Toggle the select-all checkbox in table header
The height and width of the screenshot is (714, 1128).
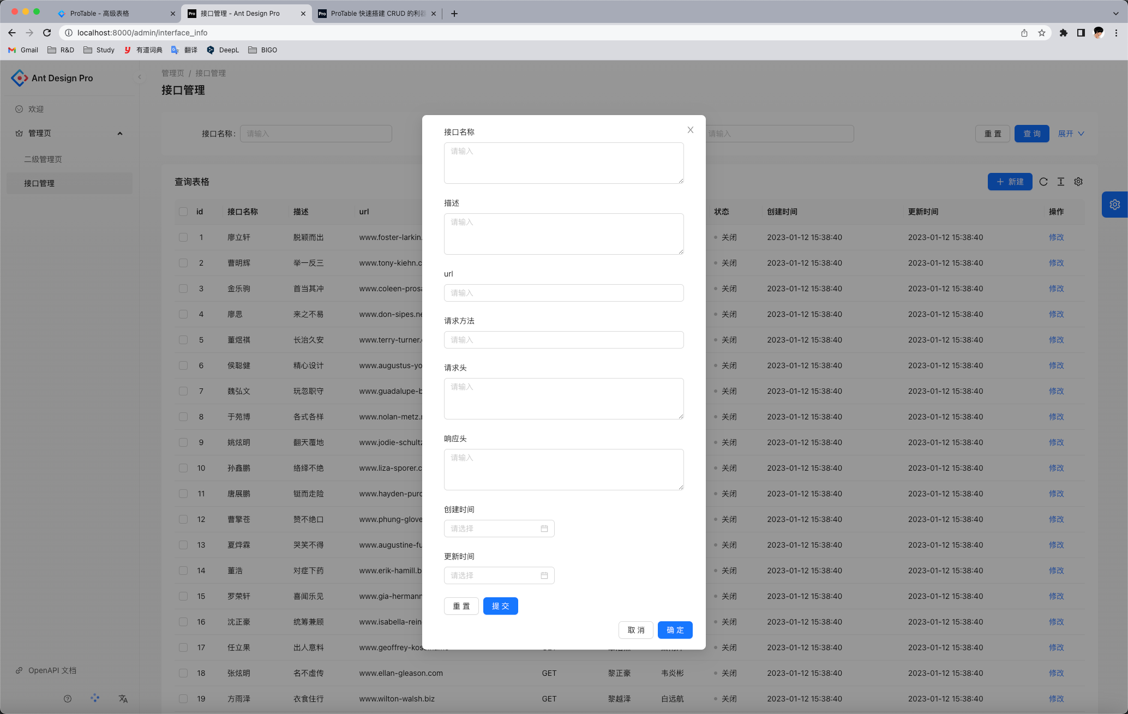[183, 212]
